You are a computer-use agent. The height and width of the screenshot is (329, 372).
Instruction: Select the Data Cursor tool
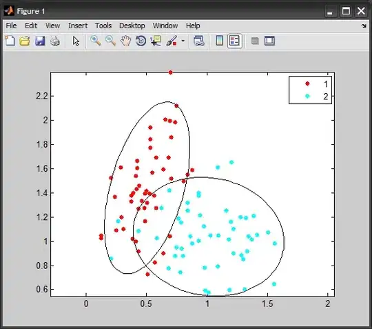click(x=156, y=41)
